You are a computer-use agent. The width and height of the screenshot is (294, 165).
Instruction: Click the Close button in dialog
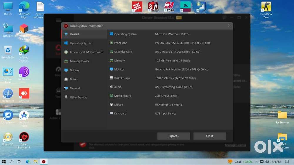click(210, 136)
